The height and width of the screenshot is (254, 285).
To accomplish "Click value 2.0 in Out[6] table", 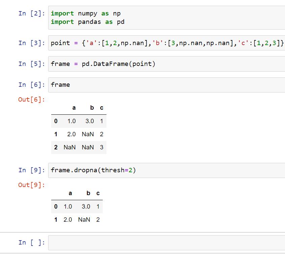I will [71, 134].
